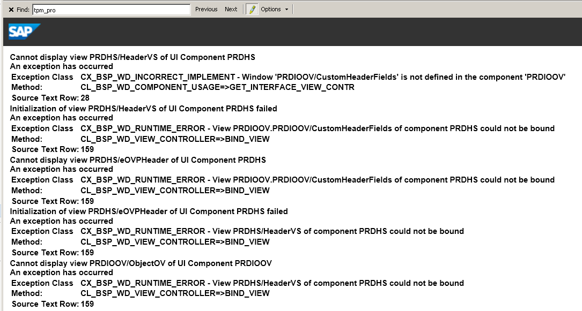Select 'Cannot display view PRDIOOV/ObjectOV of UI Component PRDIOOV'

pyautogui.click(x=141, y=263)
